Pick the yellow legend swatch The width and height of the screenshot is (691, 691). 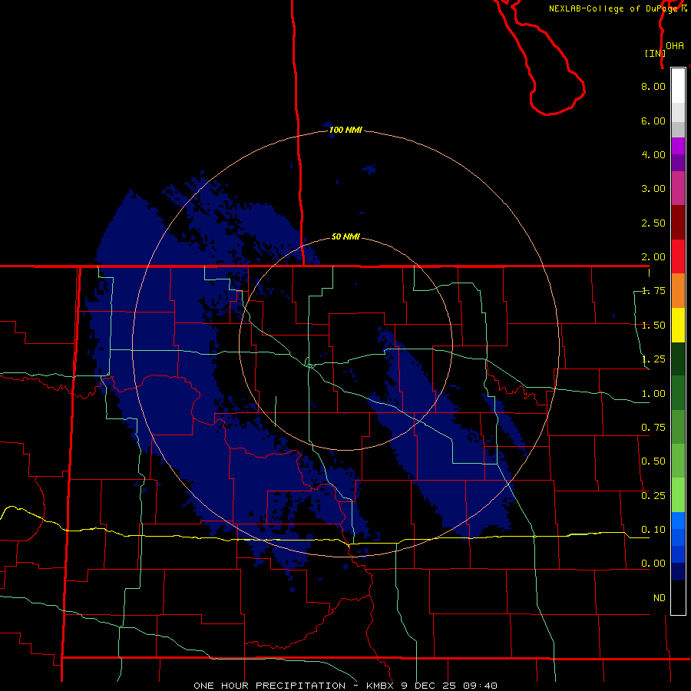(678, 325)
